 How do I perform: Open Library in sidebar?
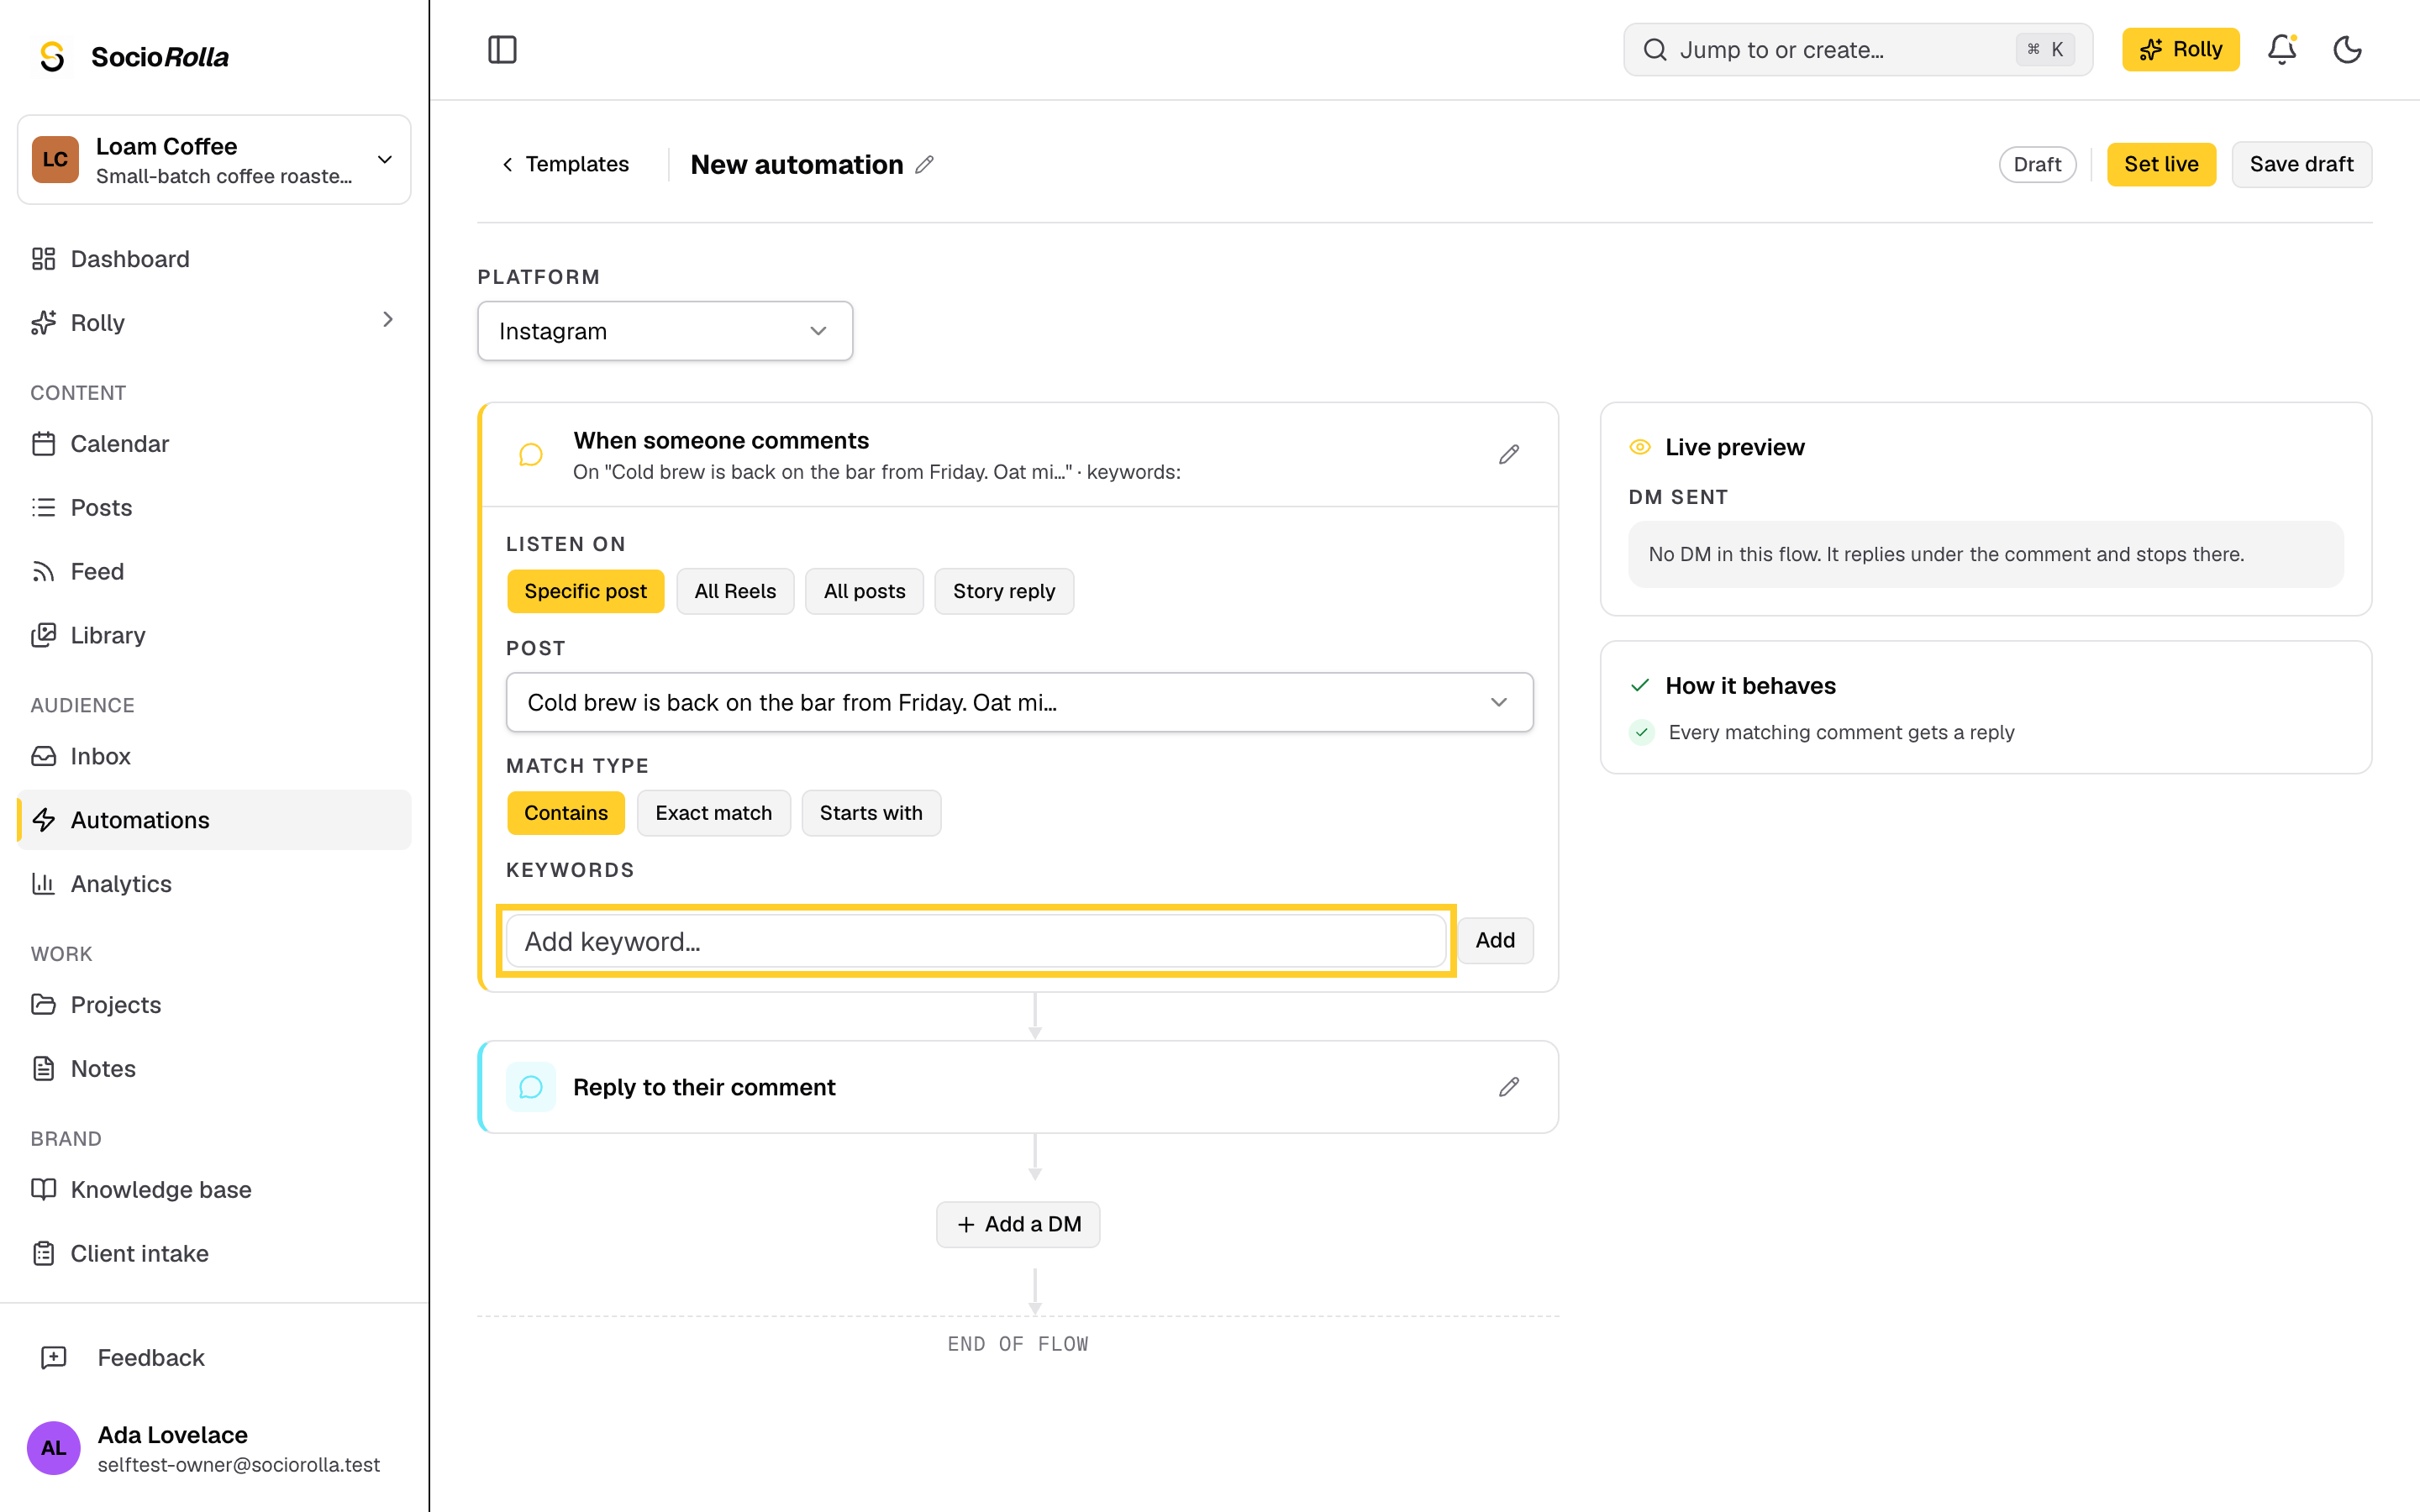(214, 635)
